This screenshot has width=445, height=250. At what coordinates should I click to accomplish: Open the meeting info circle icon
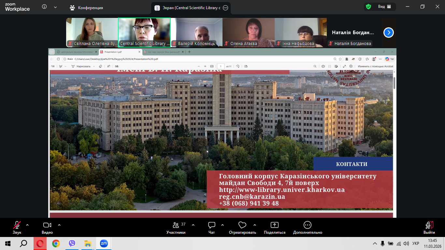pos(44,7)
